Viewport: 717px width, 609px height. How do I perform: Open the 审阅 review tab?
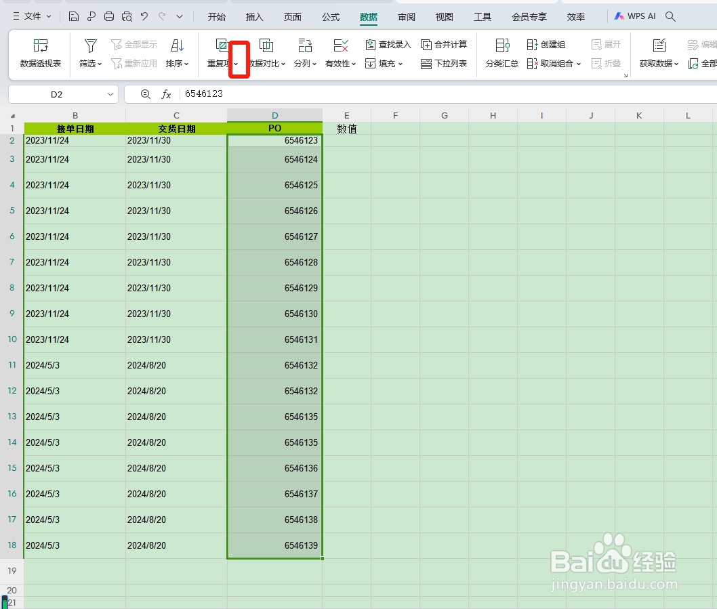click(x=406, y=16)
